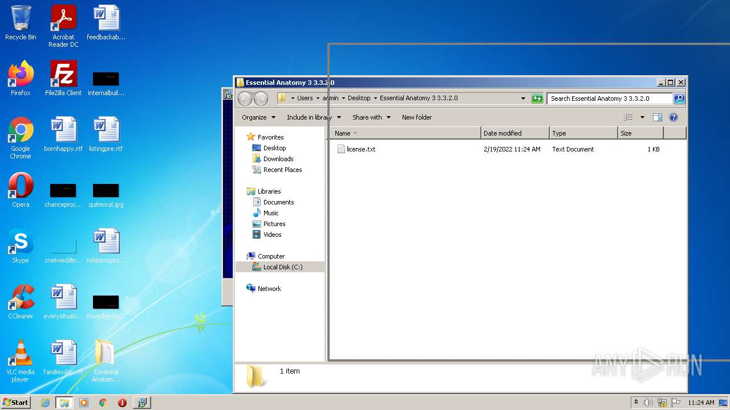Launch FileZilla Client shortcut
Screen dimensions: 730x410
63,79
